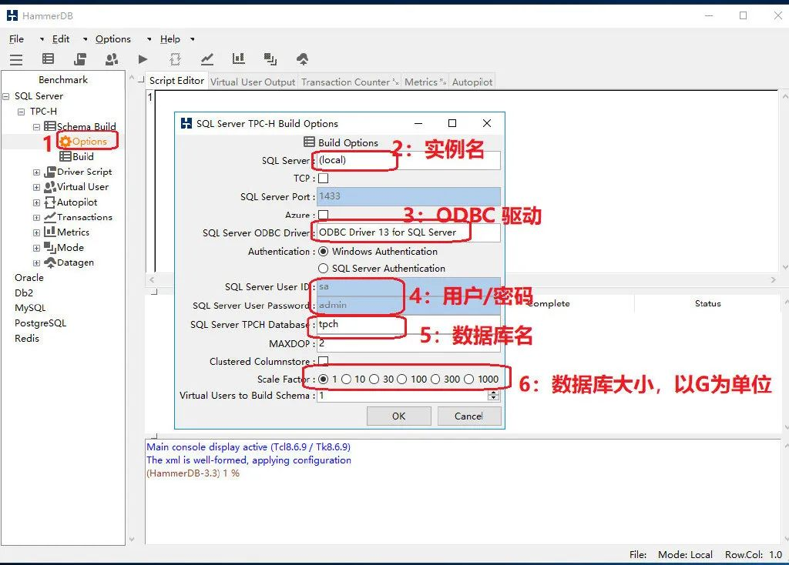Image resolution: width=789 pixels, height=565 pixels.
Task: Click the dialog title bar HammerDB icon
Action: pyautogui.click(x=186, y=123)
